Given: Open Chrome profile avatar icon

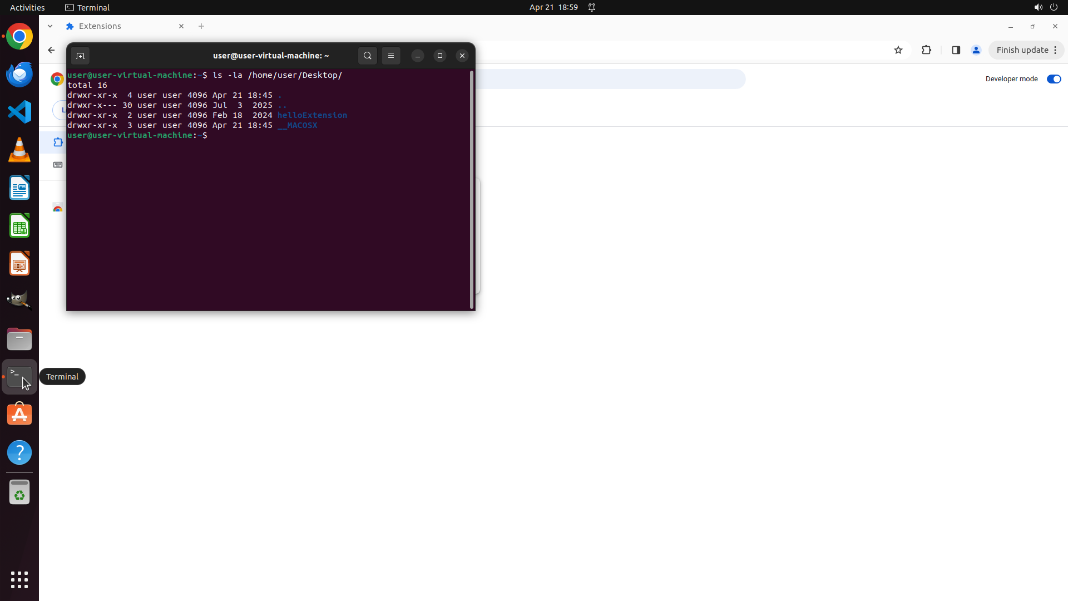Looking at the screenshot, I should pyautogui.click(x=976, y=50).
